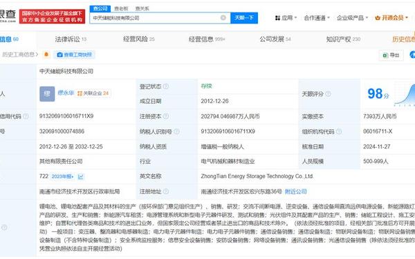Click the apps grid icon beside 应用
The height and width of the screenshot is (259, 415).
point(277,18)
